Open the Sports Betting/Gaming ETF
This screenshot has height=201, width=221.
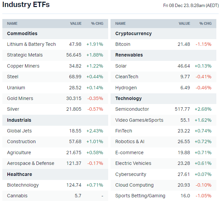[140, 196]
